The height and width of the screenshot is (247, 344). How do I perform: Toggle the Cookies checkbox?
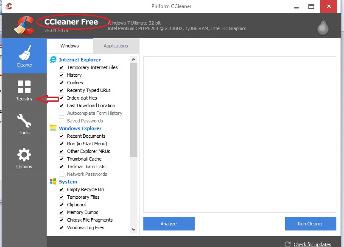pos(62,83)
